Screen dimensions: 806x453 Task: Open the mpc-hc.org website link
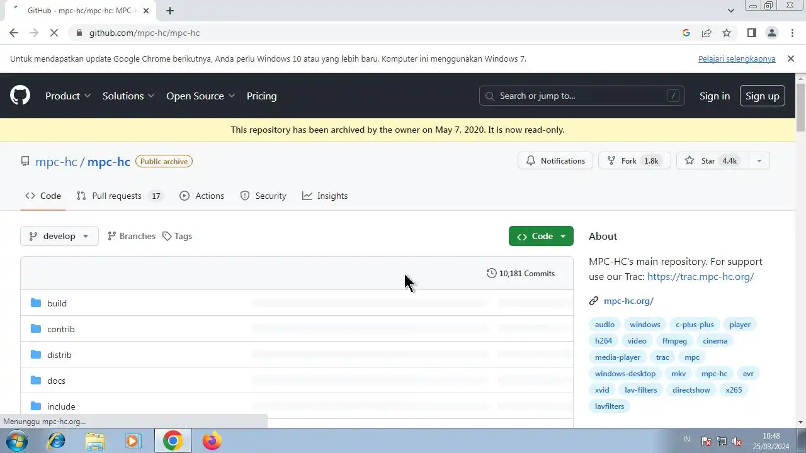(x=628, y=301)
